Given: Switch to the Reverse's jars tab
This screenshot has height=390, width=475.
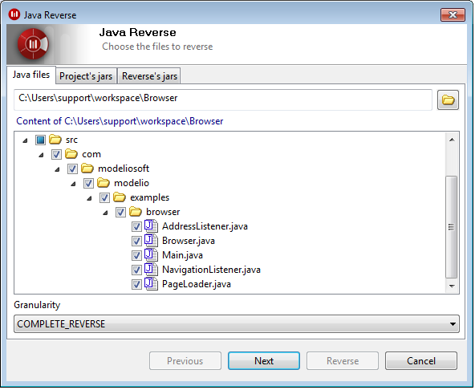Looking at the screenshot, I should (x=150, y=76).
